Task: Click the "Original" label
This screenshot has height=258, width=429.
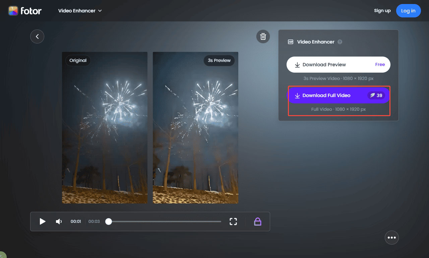Action: pyautogui.click(x=78, y=61)
